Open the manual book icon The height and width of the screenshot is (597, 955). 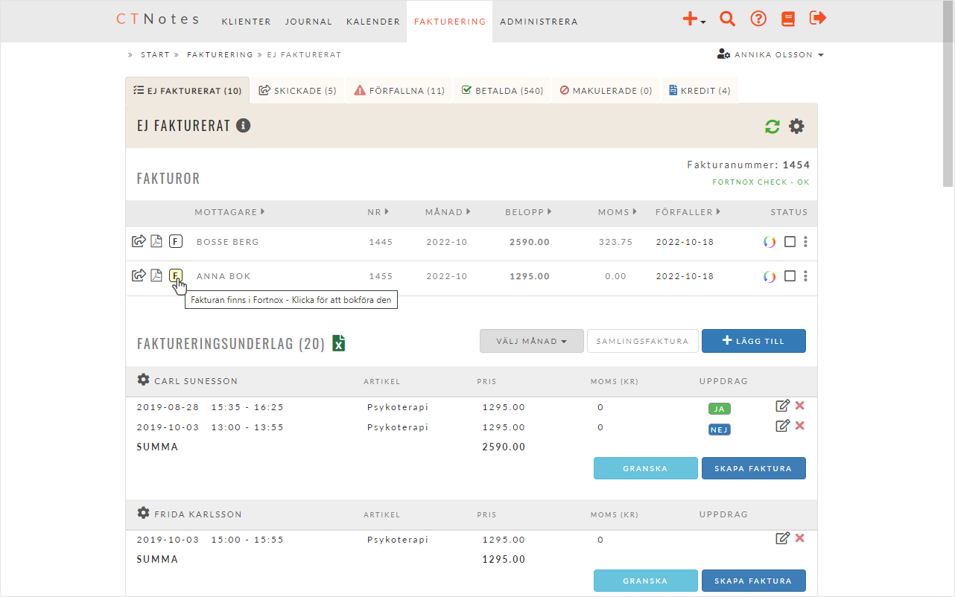pos(788,19)
